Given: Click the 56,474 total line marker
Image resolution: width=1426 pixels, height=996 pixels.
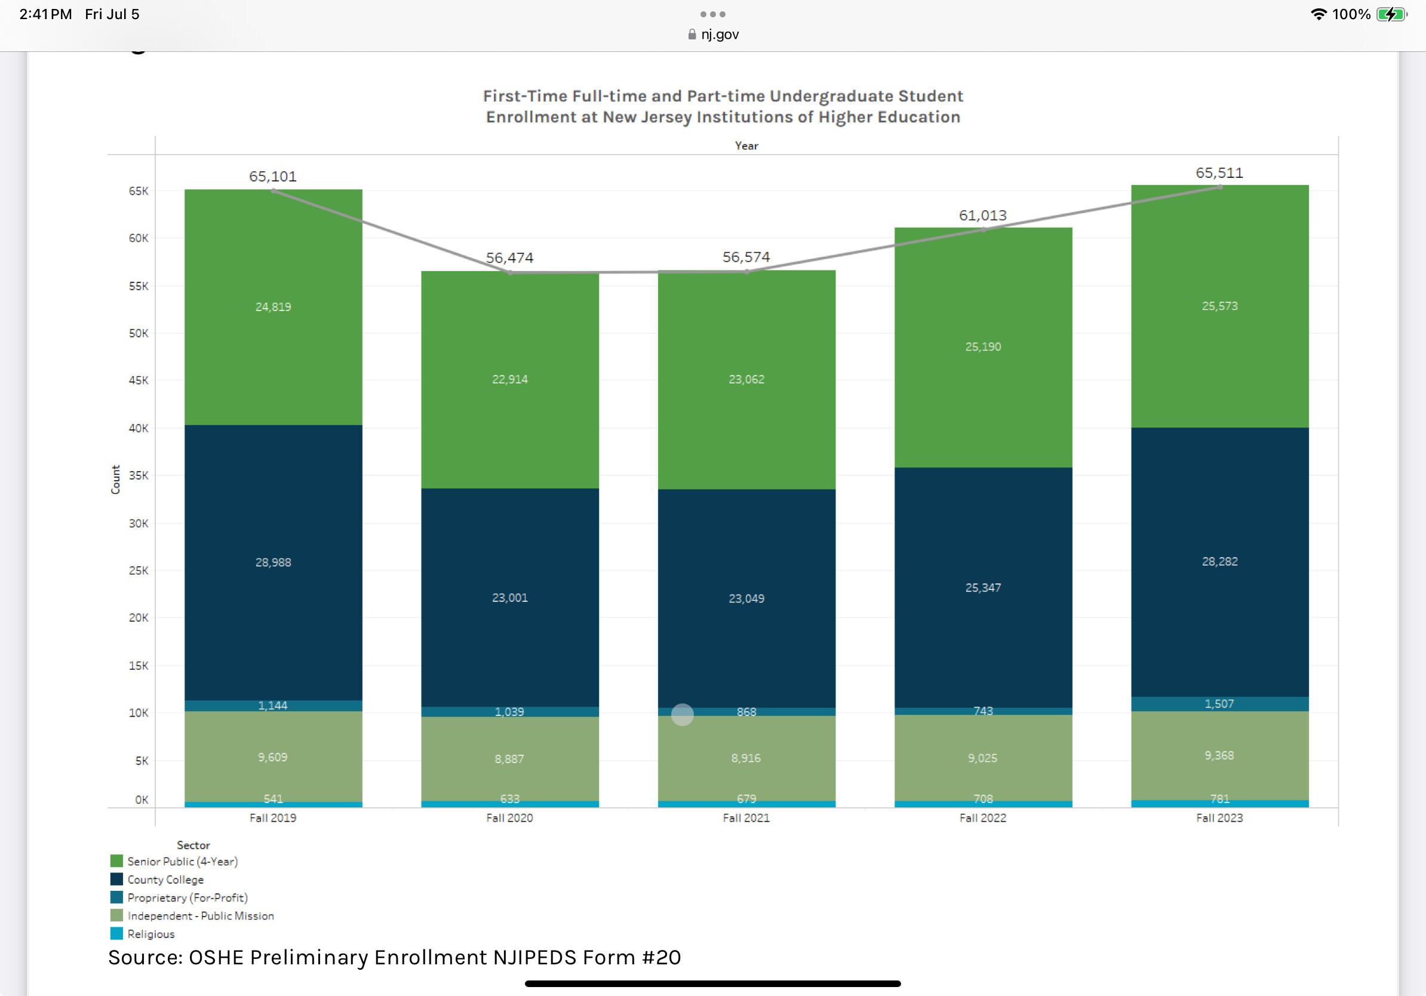Looking at the screenshot, I should [510, 273].
